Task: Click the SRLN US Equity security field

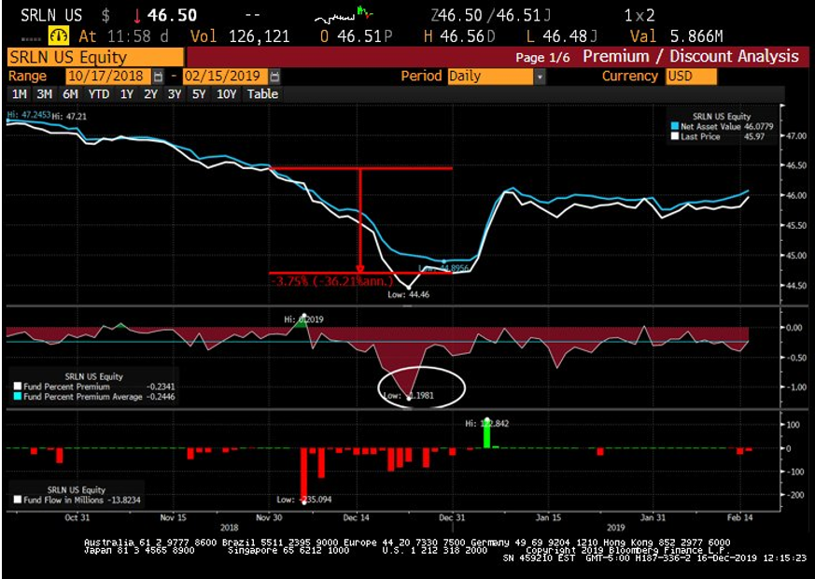Action: 95,57
